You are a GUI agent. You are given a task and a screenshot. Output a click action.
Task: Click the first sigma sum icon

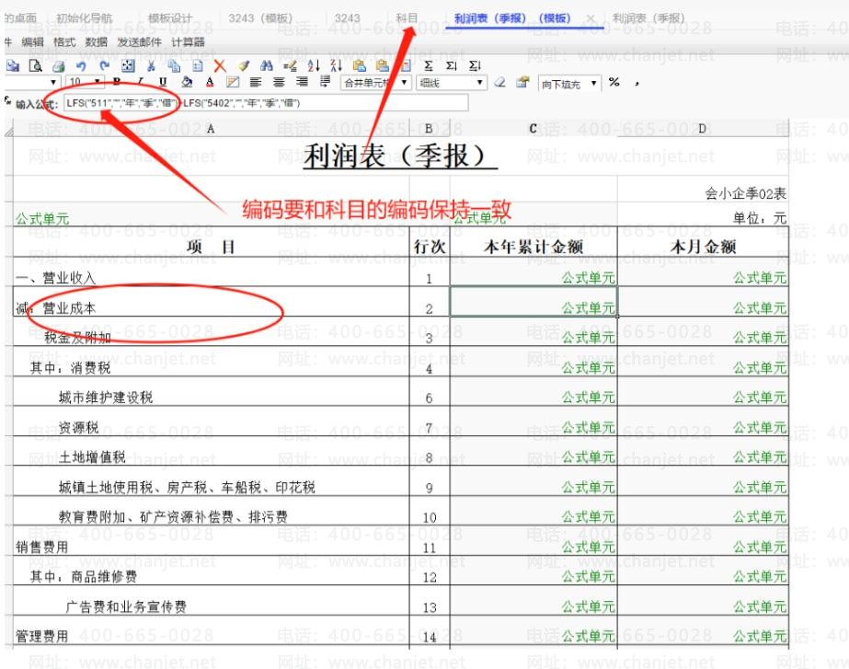429,66
